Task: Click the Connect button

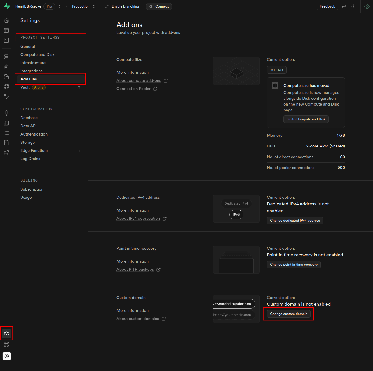Action: point(159,6)
